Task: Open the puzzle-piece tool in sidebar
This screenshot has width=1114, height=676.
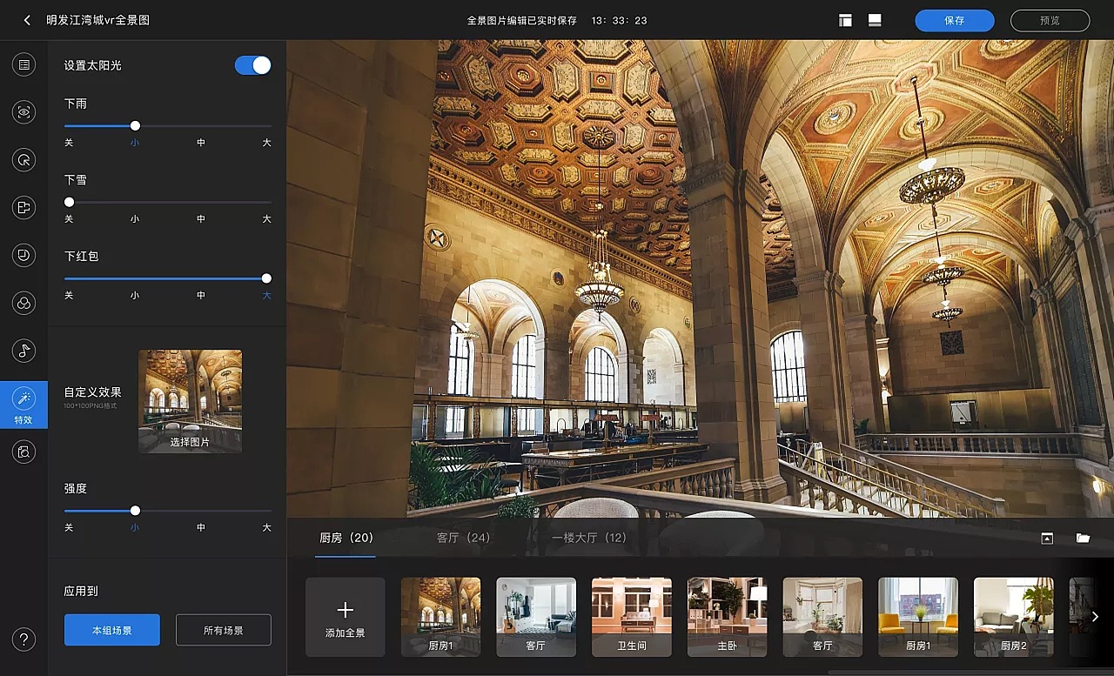Action: pyautogui.click(x=24, y=207)
